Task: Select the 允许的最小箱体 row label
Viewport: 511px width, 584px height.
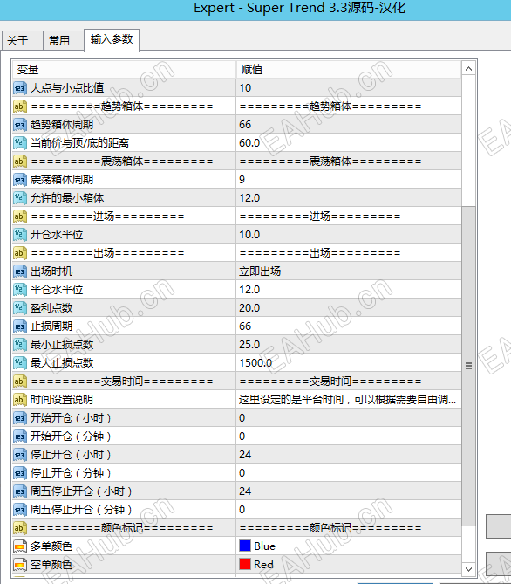Action: (67, 198)
